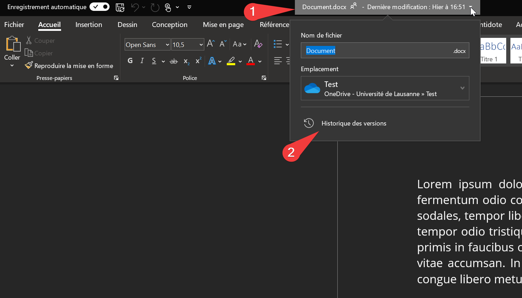
Task: Open the Insertion ribbon tab
Action: point(89,25)
